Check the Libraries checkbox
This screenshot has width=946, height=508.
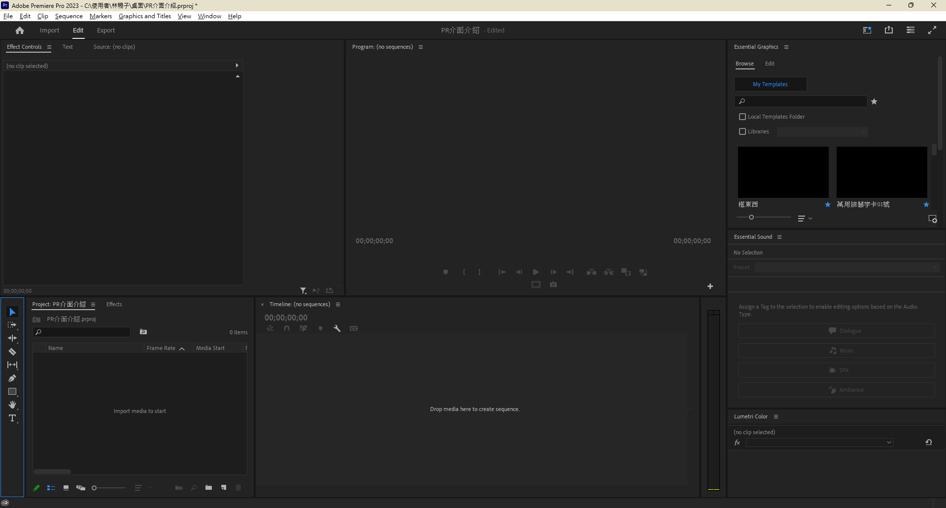pos(743,131)
